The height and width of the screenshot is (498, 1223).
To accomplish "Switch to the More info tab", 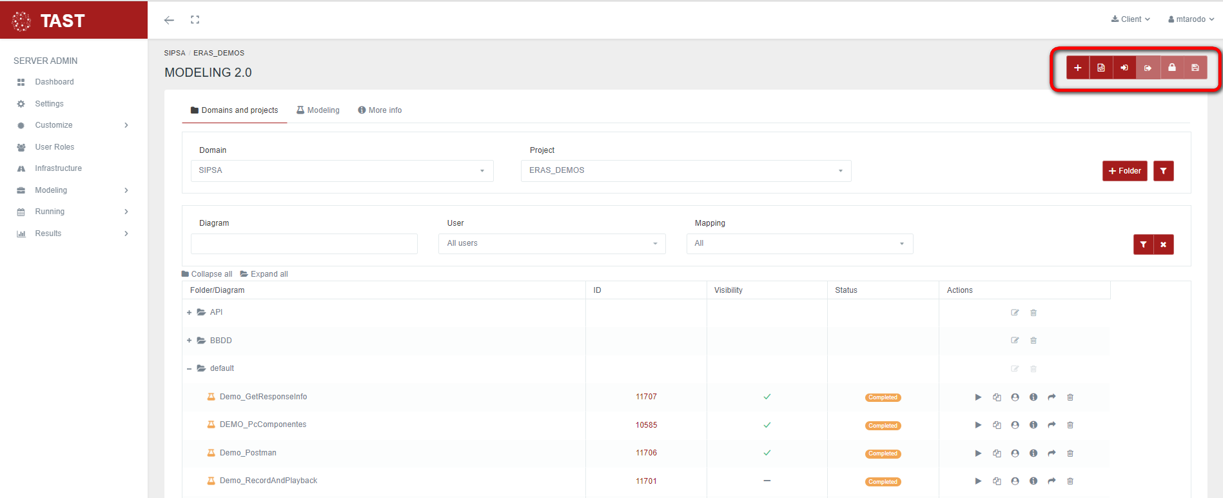I will coord(380,110).
